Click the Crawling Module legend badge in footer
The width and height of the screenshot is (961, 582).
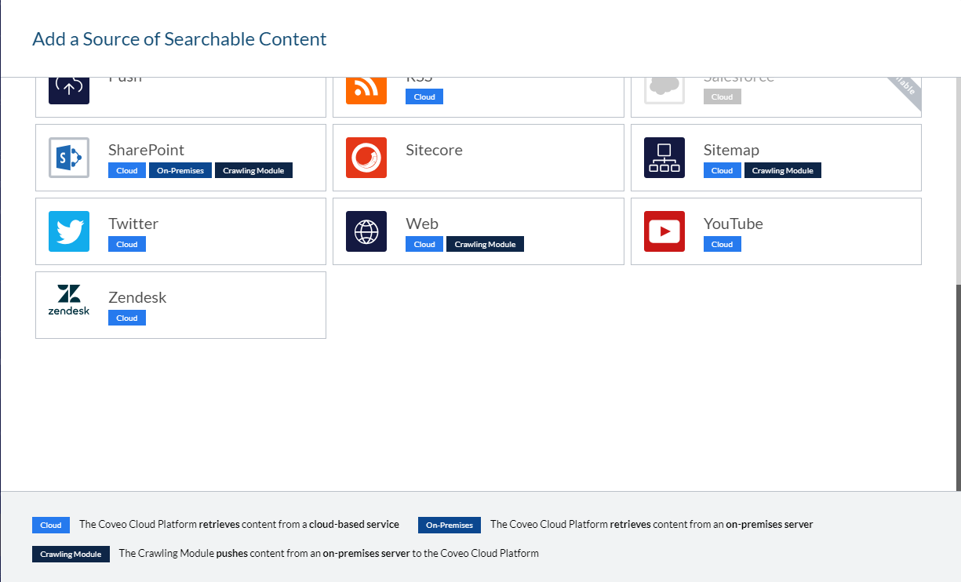tap(71, 554)
